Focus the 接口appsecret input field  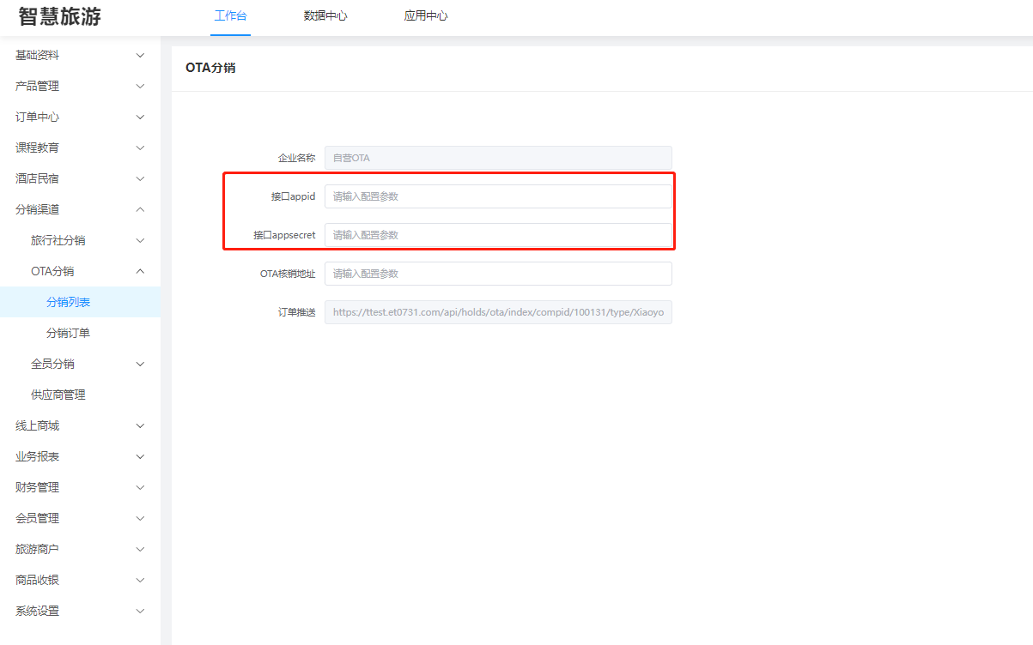coord(498,235)
